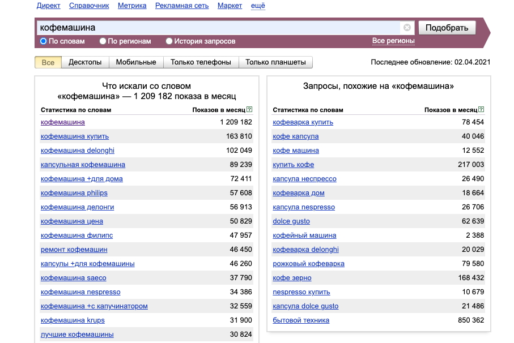This screenshot has width=514, height=343.
Task: Focus the search field containing "кофемашина"
Action: pyautogui.click(x=218, y=27)
